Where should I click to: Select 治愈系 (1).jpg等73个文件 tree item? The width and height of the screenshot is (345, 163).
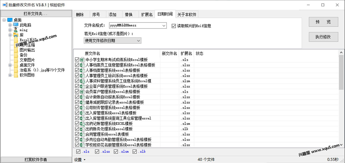(x=42, y=70)
